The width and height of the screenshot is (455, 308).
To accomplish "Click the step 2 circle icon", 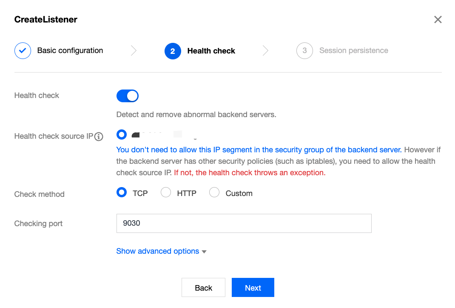I will (x=173, y=51).
